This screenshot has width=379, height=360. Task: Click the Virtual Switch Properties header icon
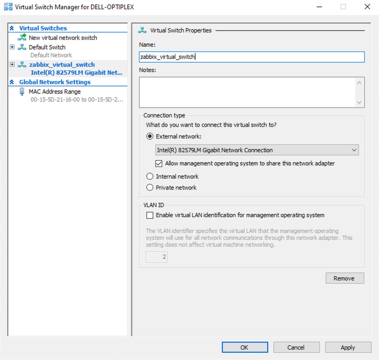(x=142, y=30)
